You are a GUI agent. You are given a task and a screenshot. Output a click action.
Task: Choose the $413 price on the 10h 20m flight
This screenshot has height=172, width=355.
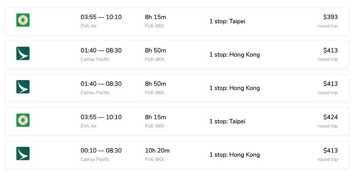(x=330, y=151)
